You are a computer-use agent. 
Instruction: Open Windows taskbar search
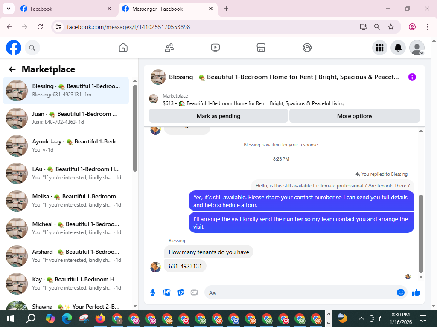[31, 318]
